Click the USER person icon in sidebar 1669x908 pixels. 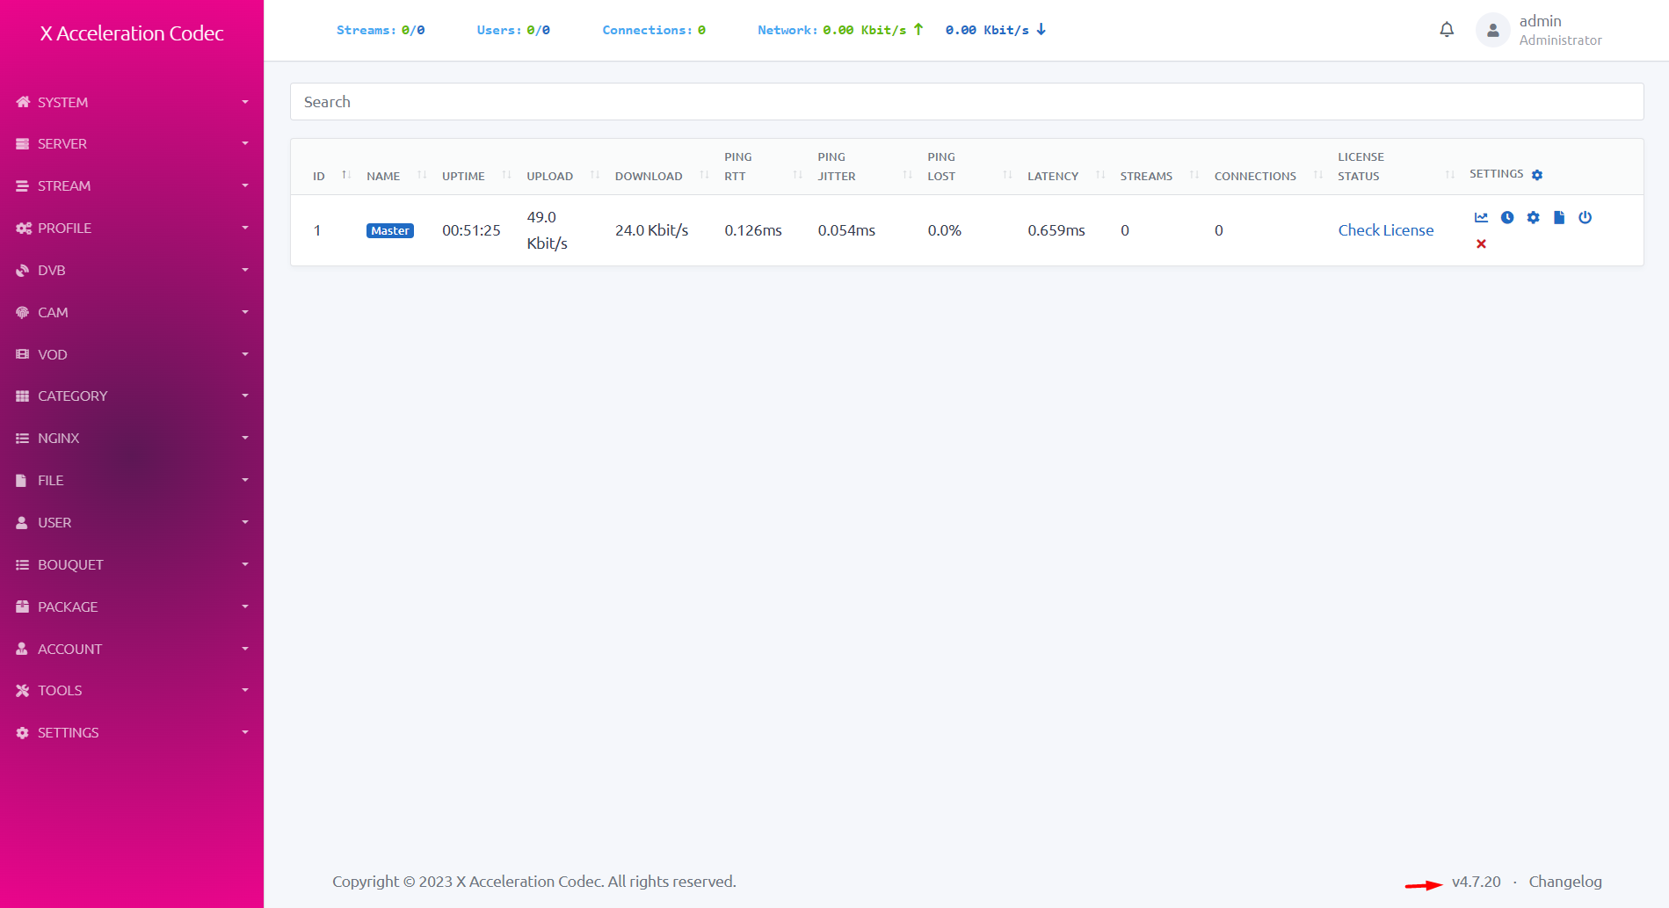(22, 523)
